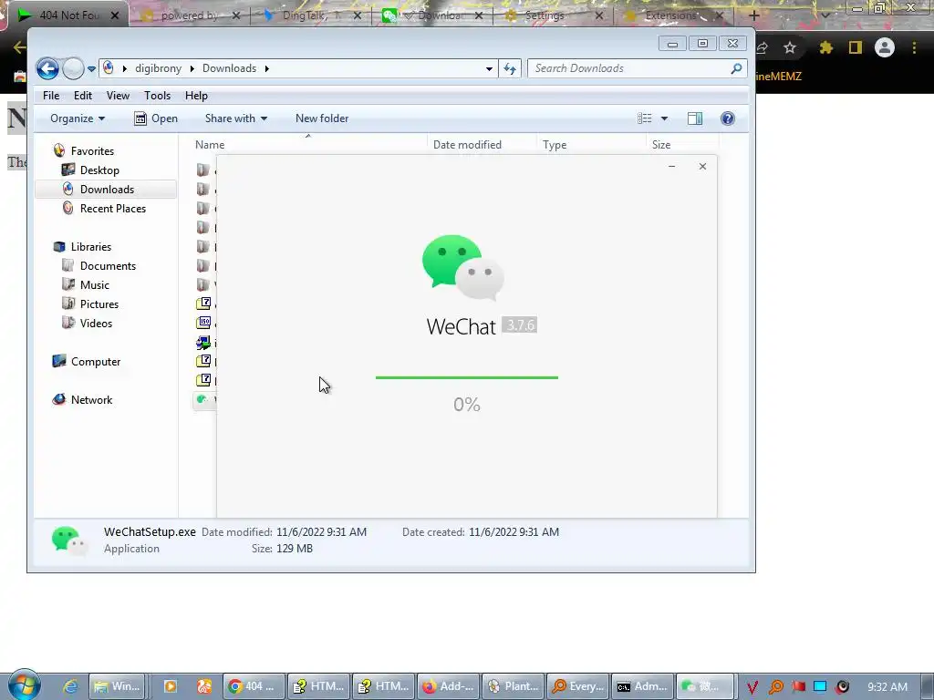934x700 pixels.
Task: Open the Tools menu
Action: (157, 95)
